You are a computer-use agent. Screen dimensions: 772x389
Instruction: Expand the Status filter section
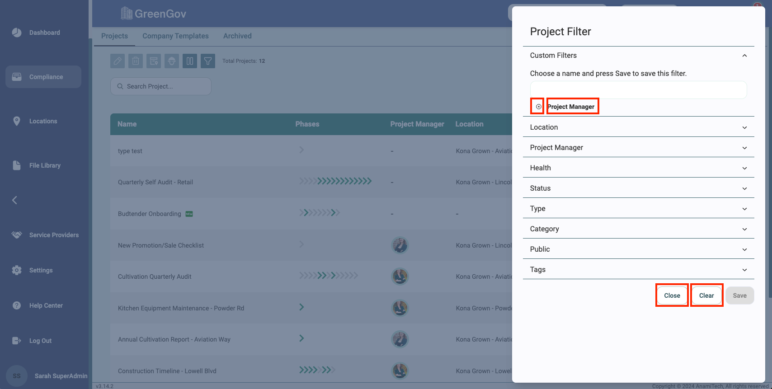pyautogui.click(x=639, y=188)
